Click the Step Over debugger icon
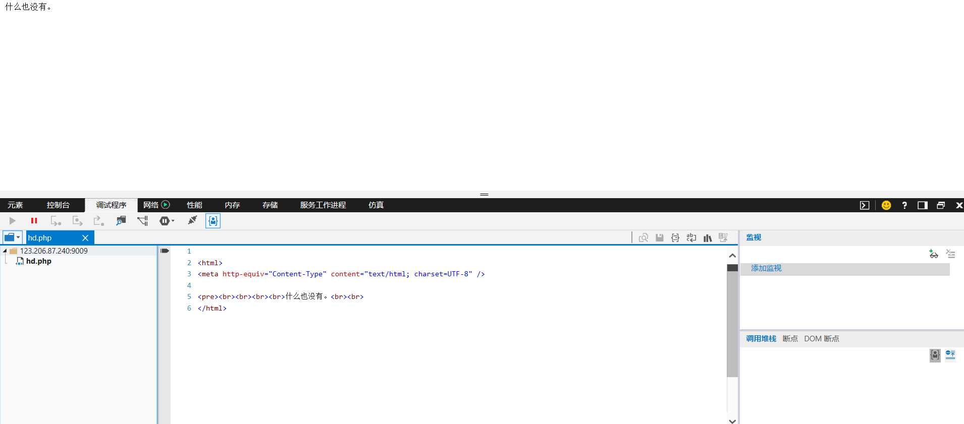964x424 pixels. pyautogui.click(x=77, y=221)
